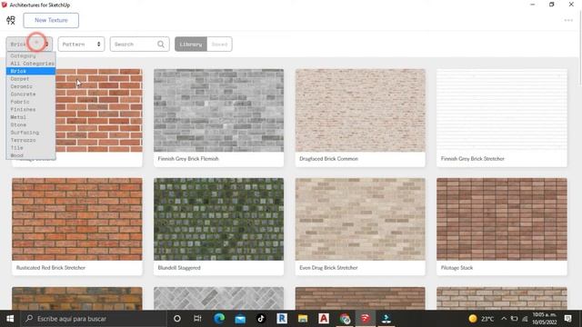Viewport: 582px width, 327px height.
Task: Open Rusticated Red Brick Stretcher texture
Action: pos(76,226)
